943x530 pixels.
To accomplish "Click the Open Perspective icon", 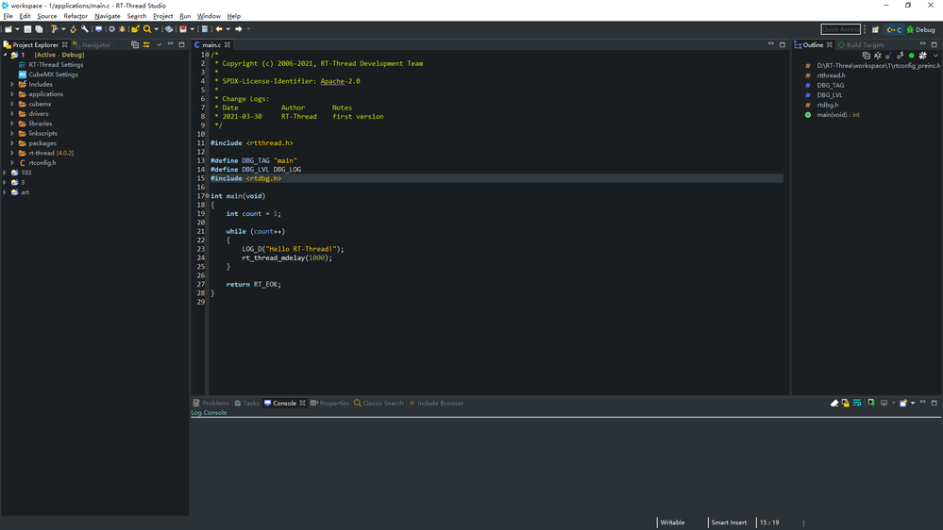I will pyautogui.click(x=875, y=29).
